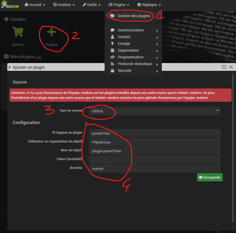236x233 pixels.
Task: Expand the Confort submenu arrow
Action: tap(157, 38)
